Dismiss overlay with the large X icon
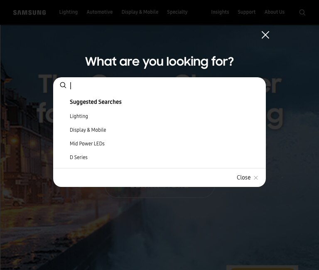319x270 pixels. pos(265,35)
